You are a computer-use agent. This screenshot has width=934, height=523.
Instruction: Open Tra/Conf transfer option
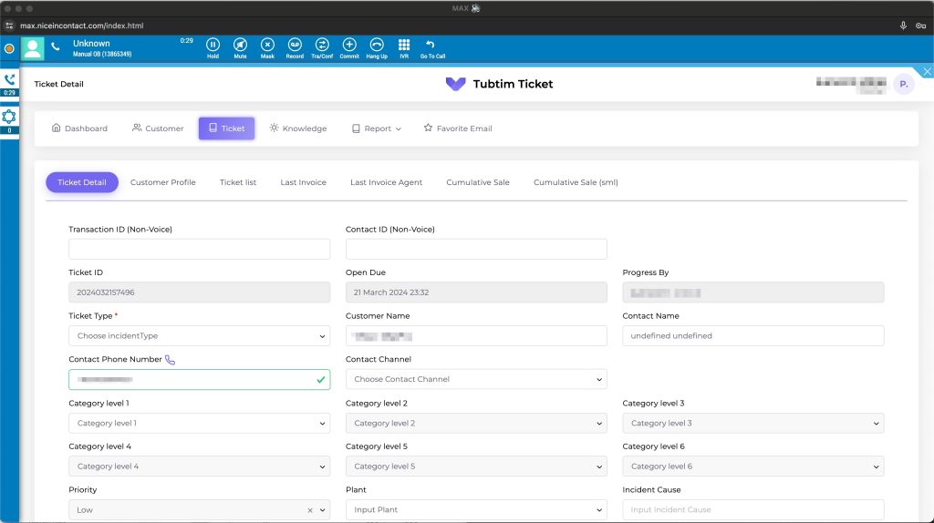tap(322, 45)
